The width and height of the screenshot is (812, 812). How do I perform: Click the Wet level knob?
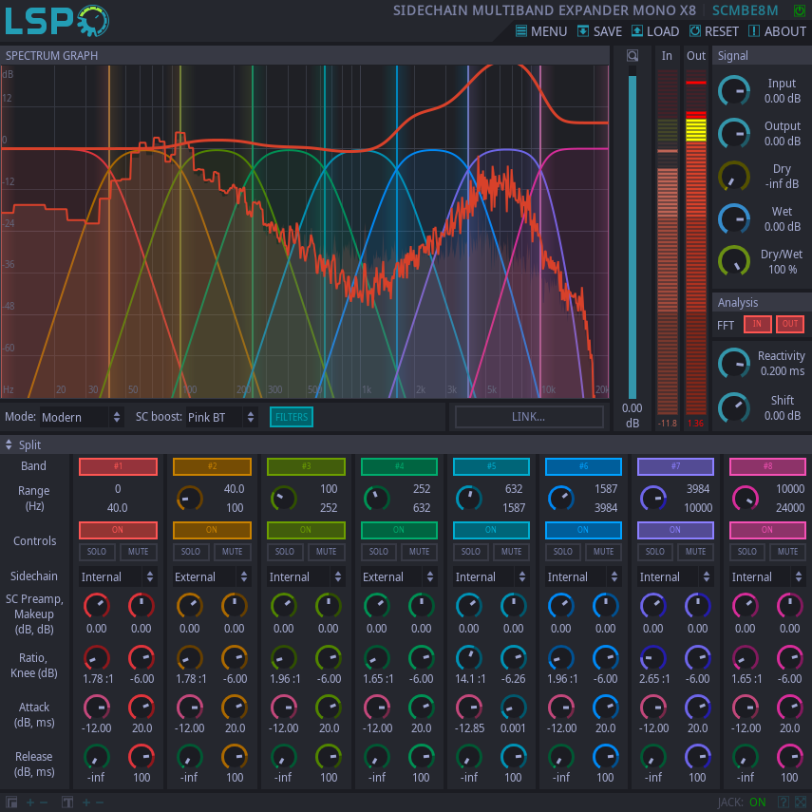(x=734, y=219)
